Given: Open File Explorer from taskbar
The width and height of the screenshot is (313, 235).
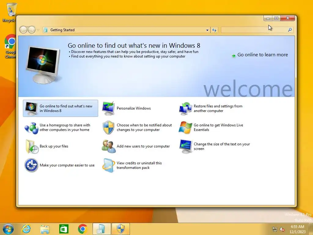Looking at the screenshot, I should point(45,229).
